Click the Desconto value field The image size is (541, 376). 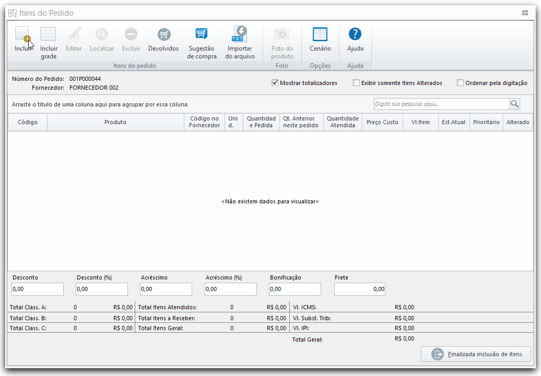pyautogui.click(x=38, y=289)
